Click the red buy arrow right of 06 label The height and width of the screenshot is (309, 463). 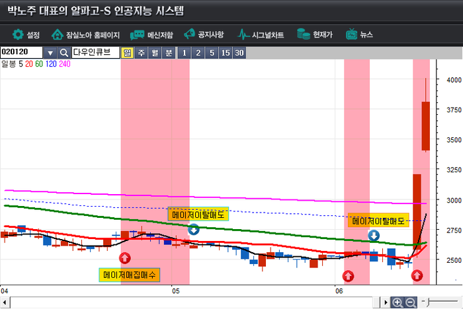(x=348, y=276)
